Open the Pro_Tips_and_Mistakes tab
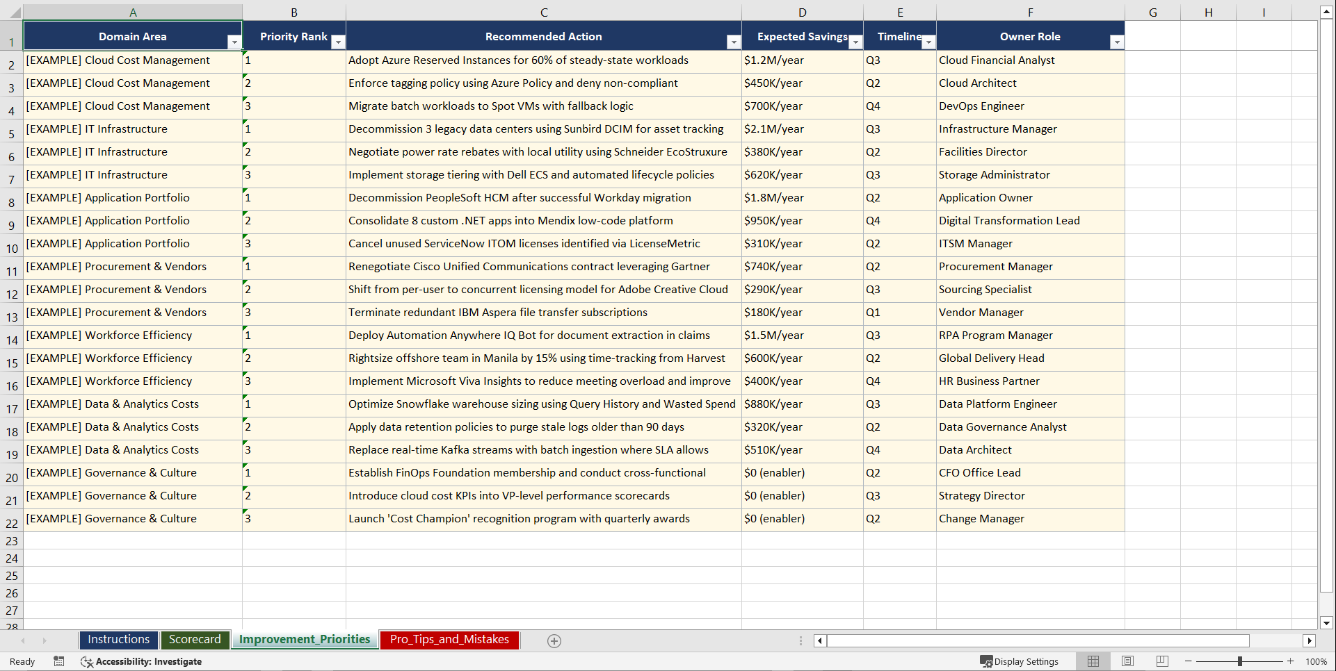Image resolution: width=1336 pixels, height=671 pixels. point(449,640)
